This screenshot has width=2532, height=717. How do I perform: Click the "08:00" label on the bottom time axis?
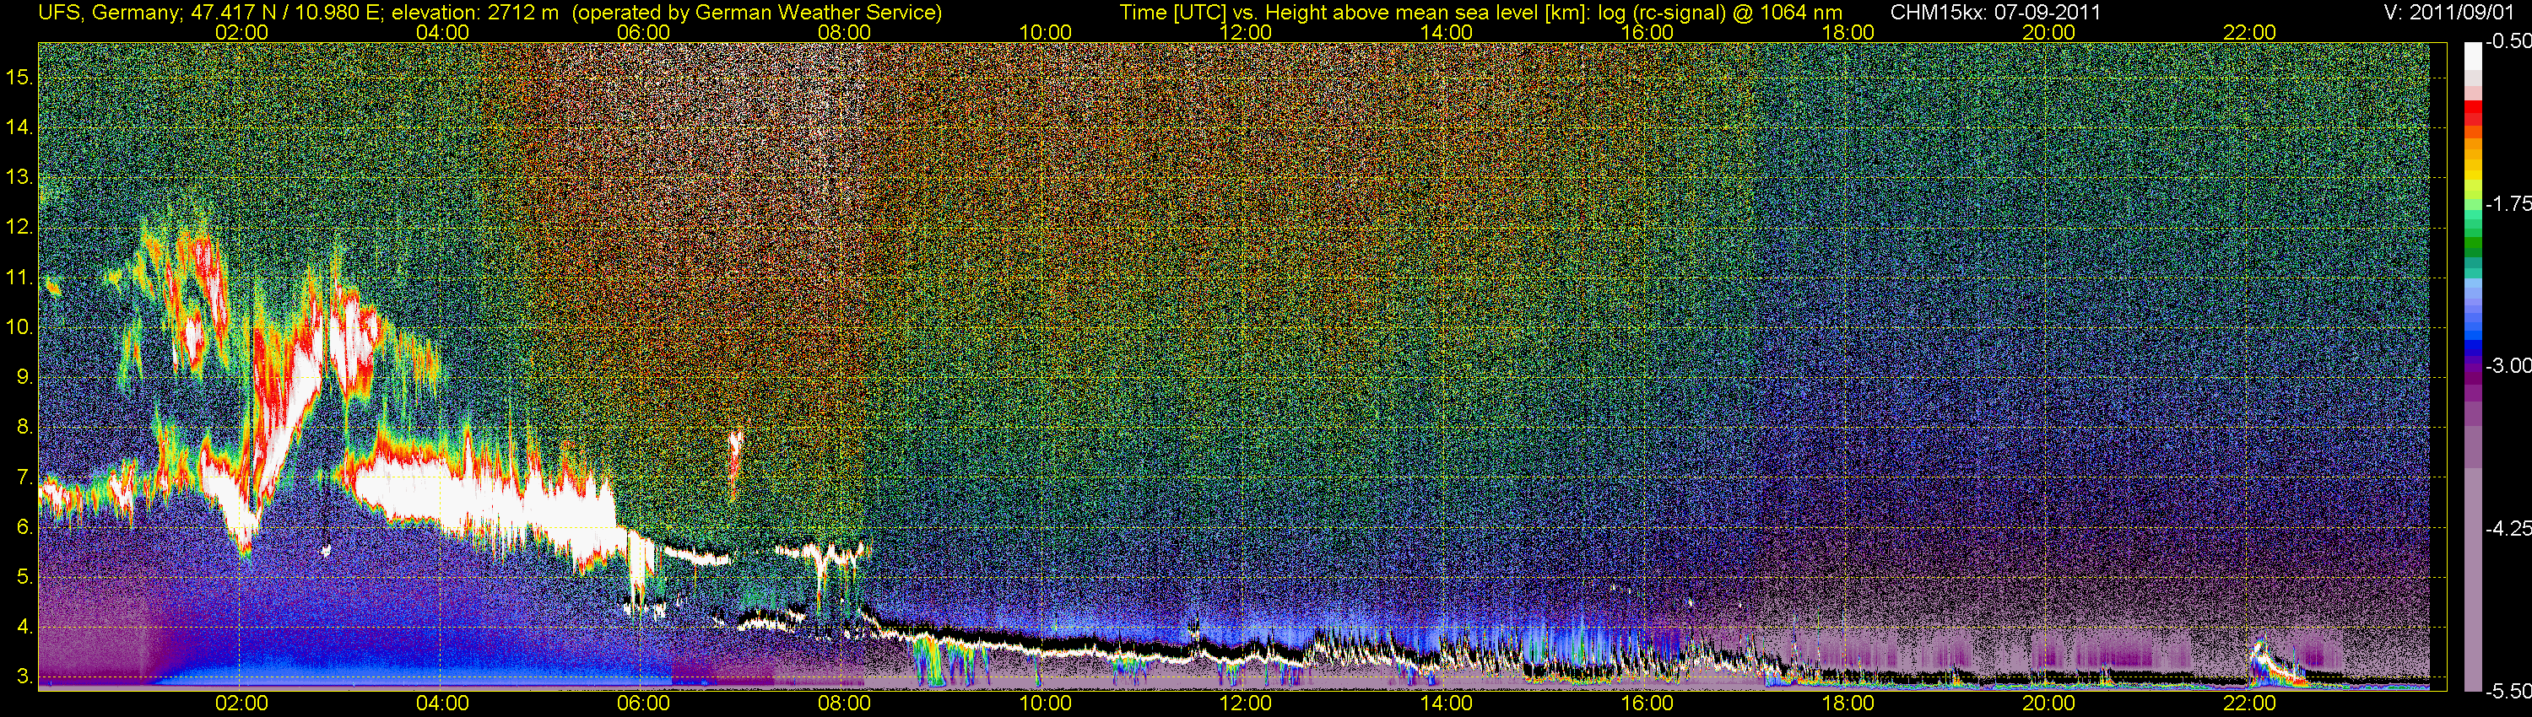click(x=844, y=704)
